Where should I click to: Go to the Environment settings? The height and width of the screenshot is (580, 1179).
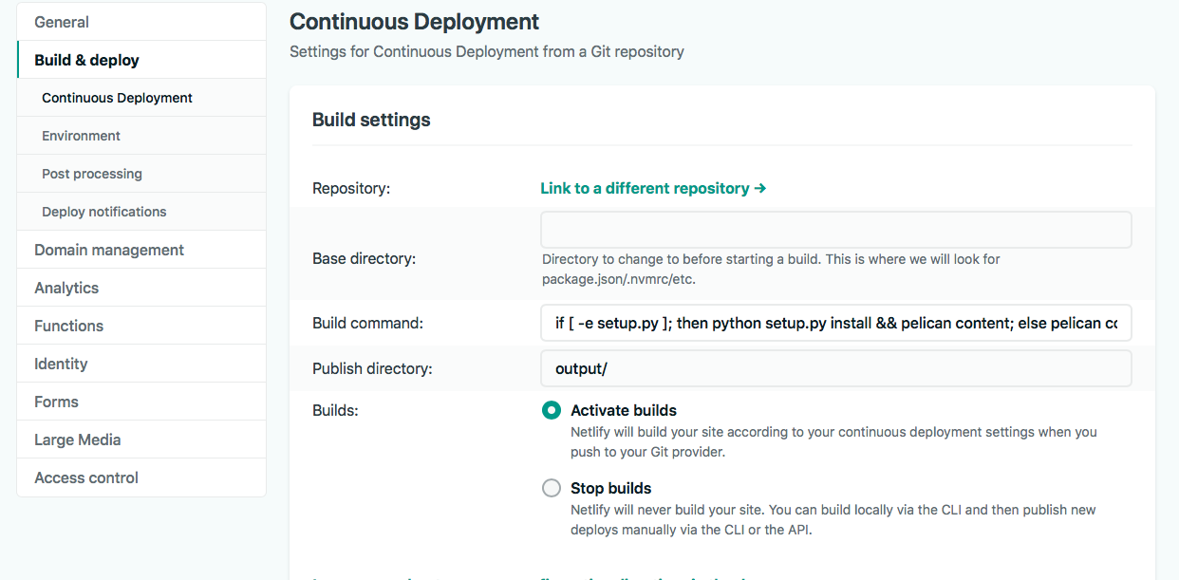[81, 135]
